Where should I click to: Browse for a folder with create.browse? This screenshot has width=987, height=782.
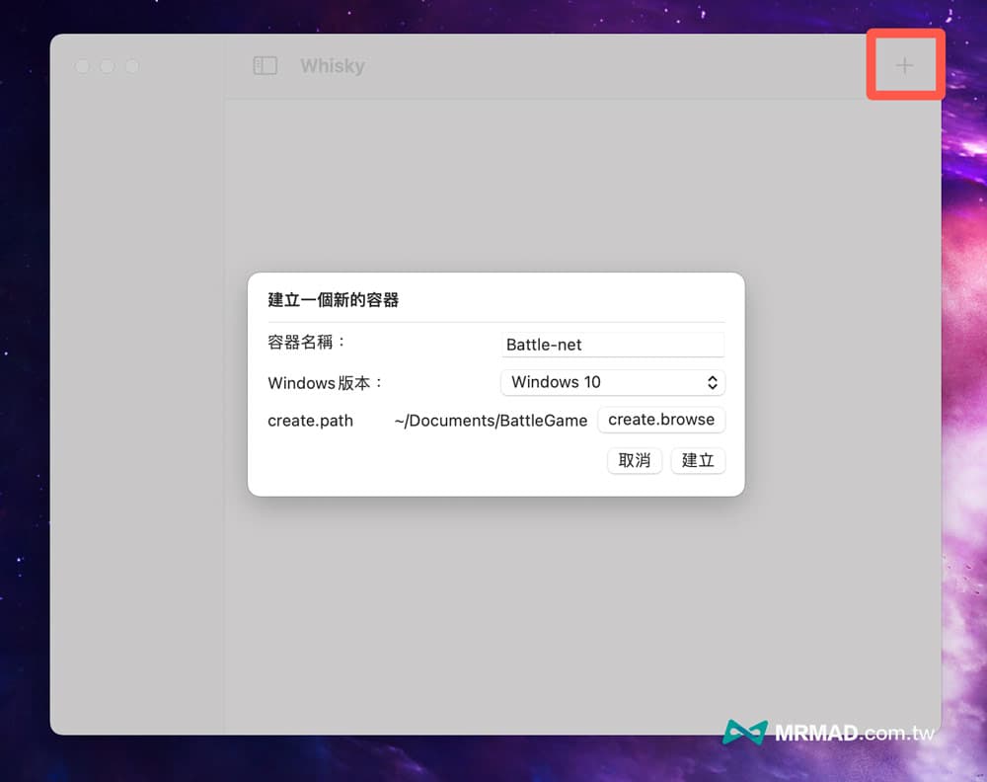click(x=661, y=420)
